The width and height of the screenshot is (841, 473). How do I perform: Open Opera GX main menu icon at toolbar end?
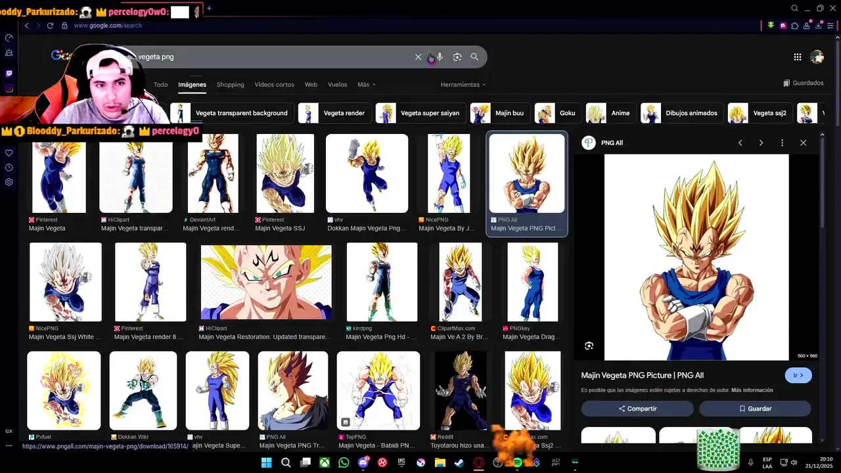(x=830, y=26)
